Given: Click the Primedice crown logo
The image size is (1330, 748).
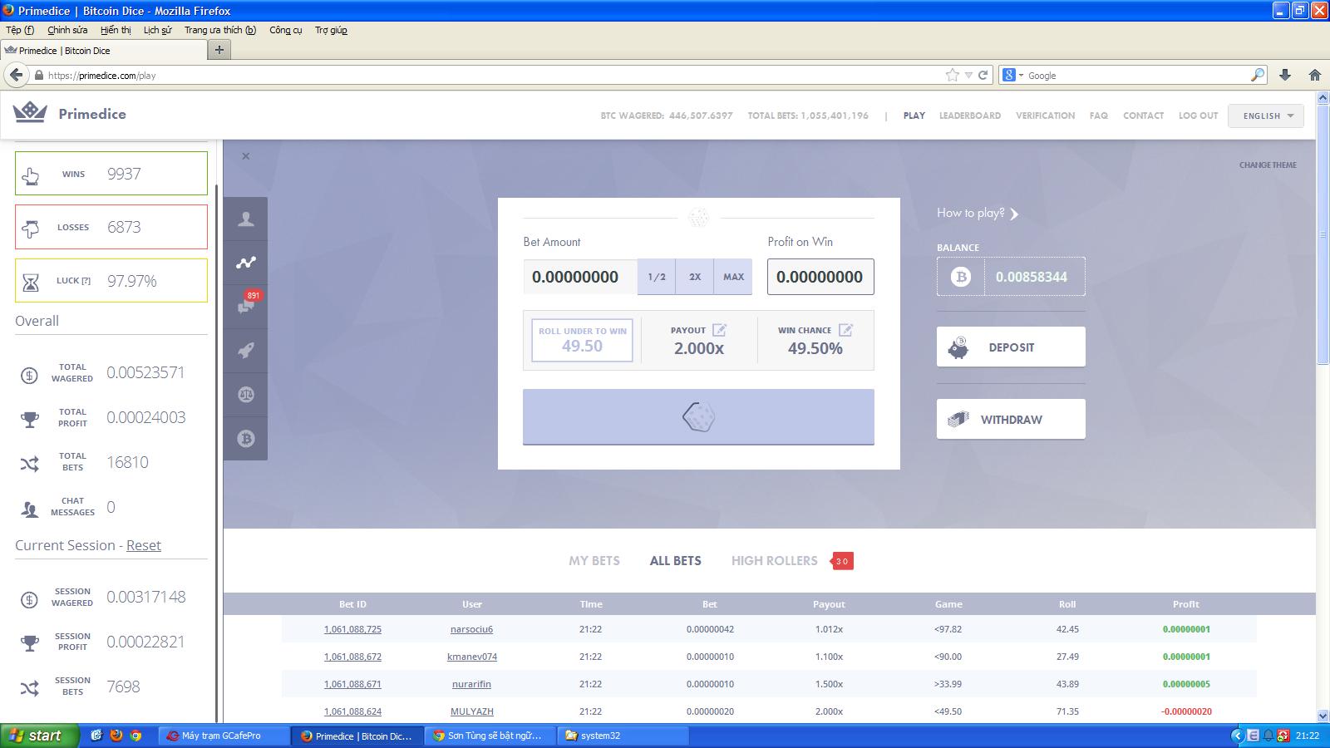Looking at the screenshot, I should point(31,112).
